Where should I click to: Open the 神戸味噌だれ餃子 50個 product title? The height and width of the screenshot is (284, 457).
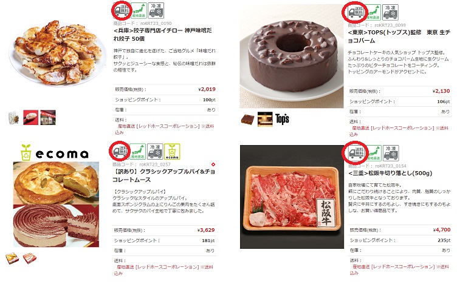tap(163, 35)
